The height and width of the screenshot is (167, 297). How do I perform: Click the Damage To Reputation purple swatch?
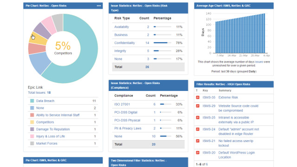point(32,129)
